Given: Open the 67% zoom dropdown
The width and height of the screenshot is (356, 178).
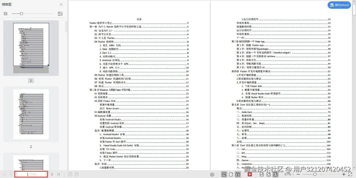Looking at the screenshot, I should (289, 175).
